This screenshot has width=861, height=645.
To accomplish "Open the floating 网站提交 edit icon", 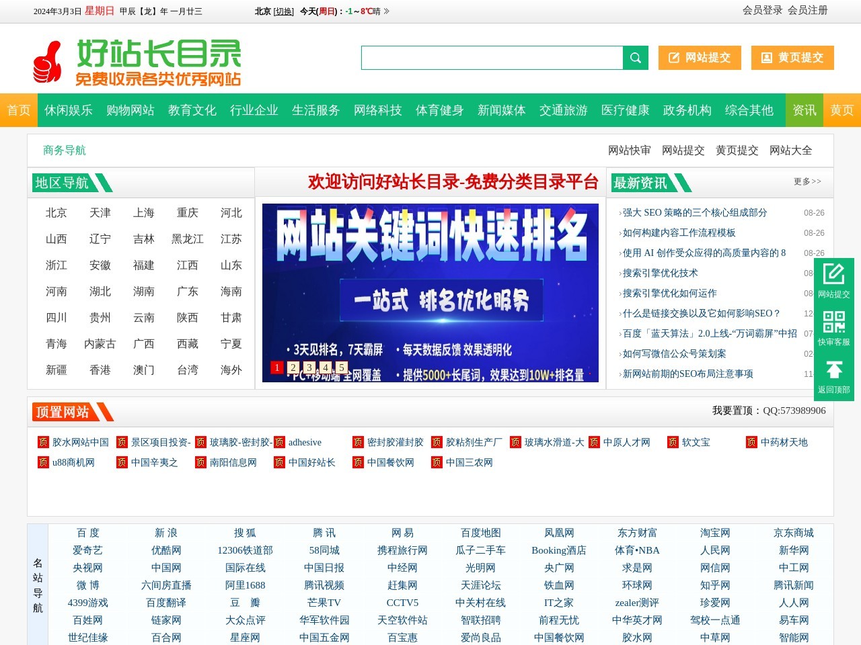I will (x=833, y=274).
